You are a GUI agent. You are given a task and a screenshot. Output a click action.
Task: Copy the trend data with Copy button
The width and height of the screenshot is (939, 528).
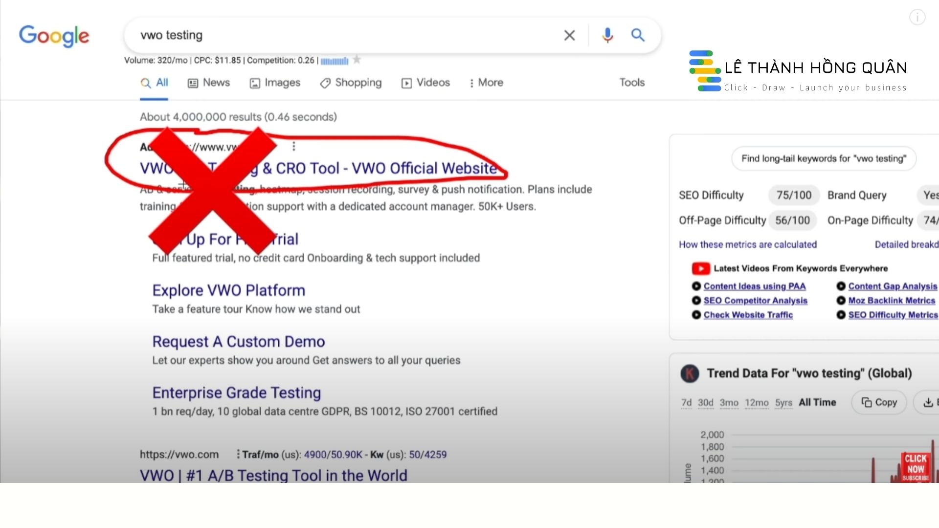point(879,402)
